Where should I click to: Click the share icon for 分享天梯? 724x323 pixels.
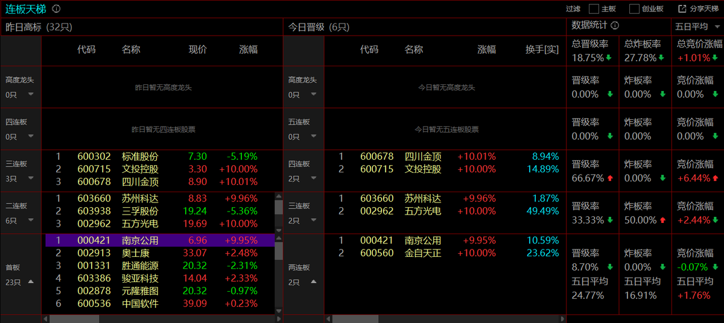click(x=682, y=9)
